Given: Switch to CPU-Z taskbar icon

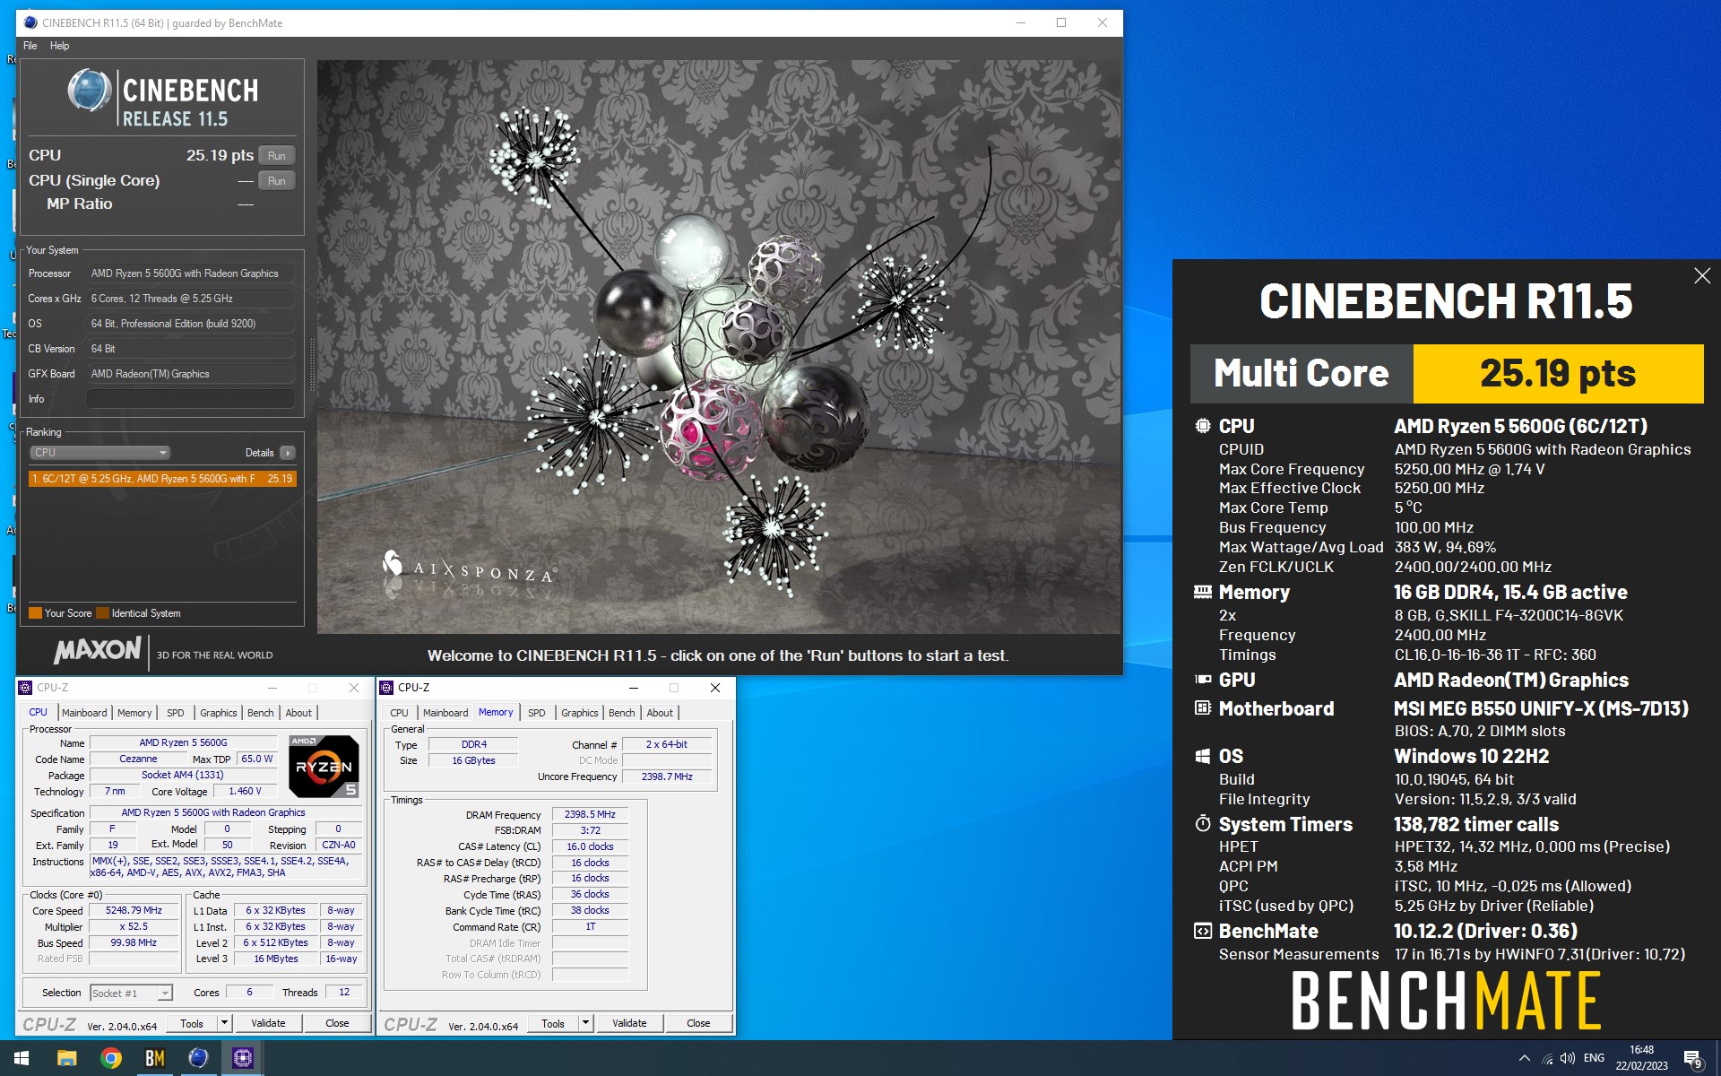Looking at the screenshot, I should 243,1058.
